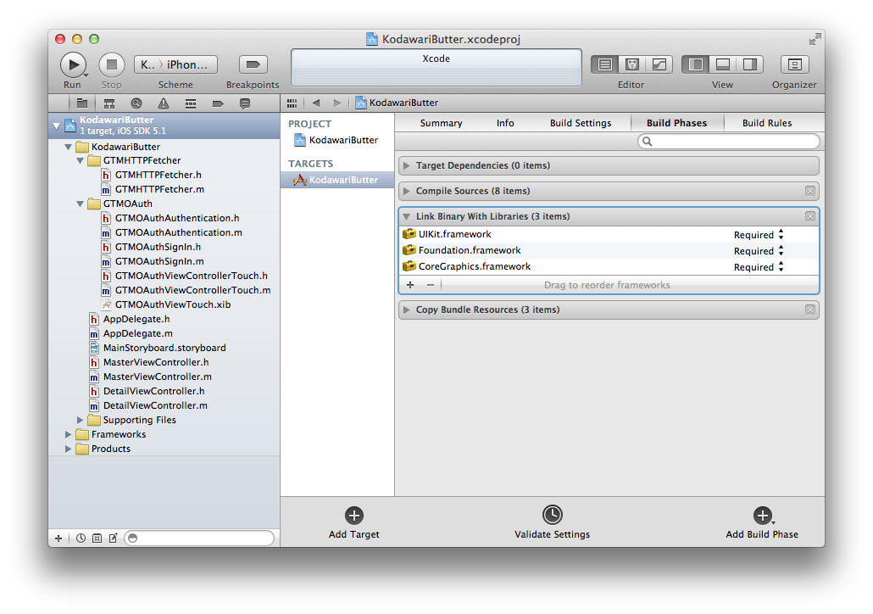
Task: Delete the Link Binary With Libraries phase
Action: [810, 217]
